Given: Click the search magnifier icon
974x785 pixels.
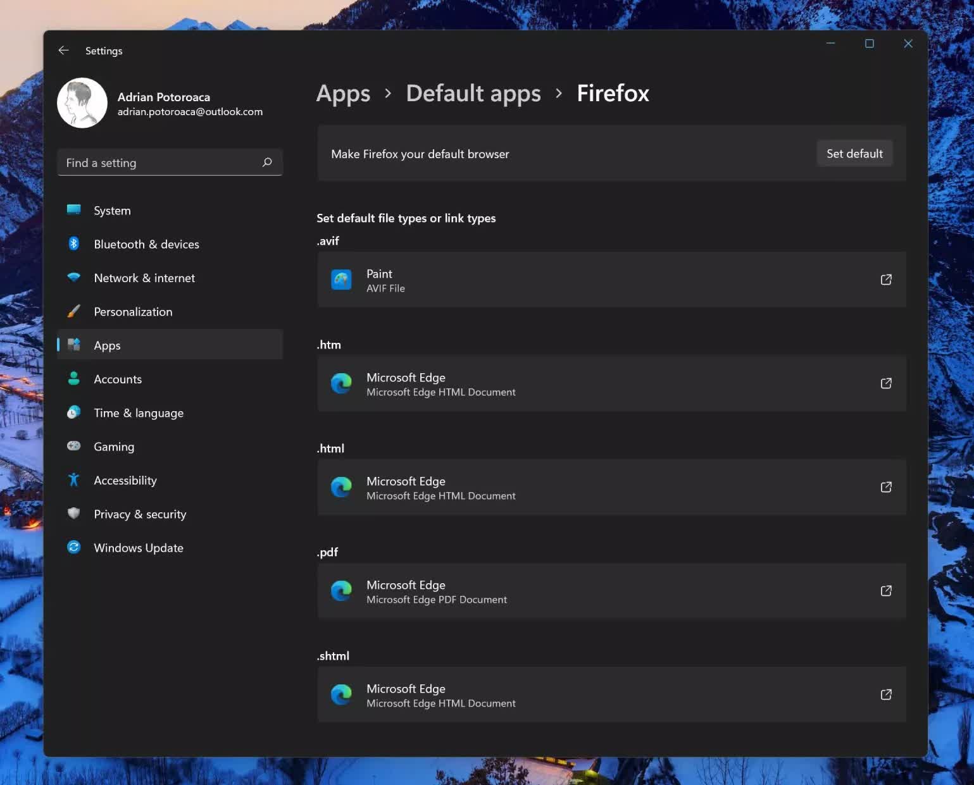Looking at the screenshot, I should click(x=267, y=163).
